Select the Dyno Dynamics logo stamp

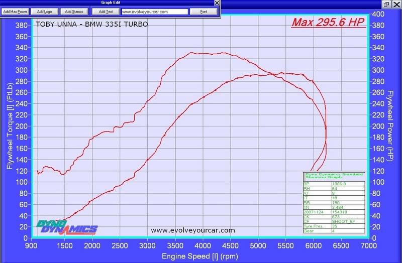(x=67, y=227)
